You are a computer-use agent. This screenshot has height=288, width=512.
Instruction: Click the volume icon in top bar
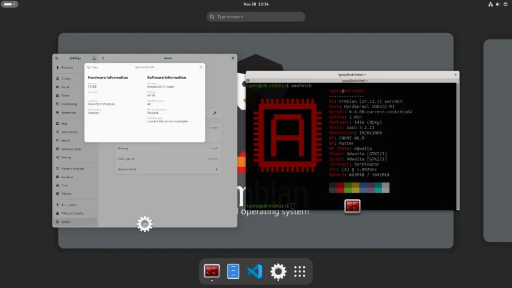[498, 4]
